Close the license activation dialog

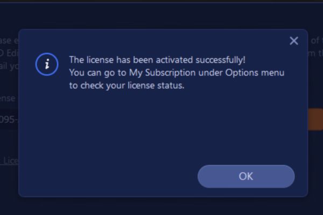pos(293,41)
